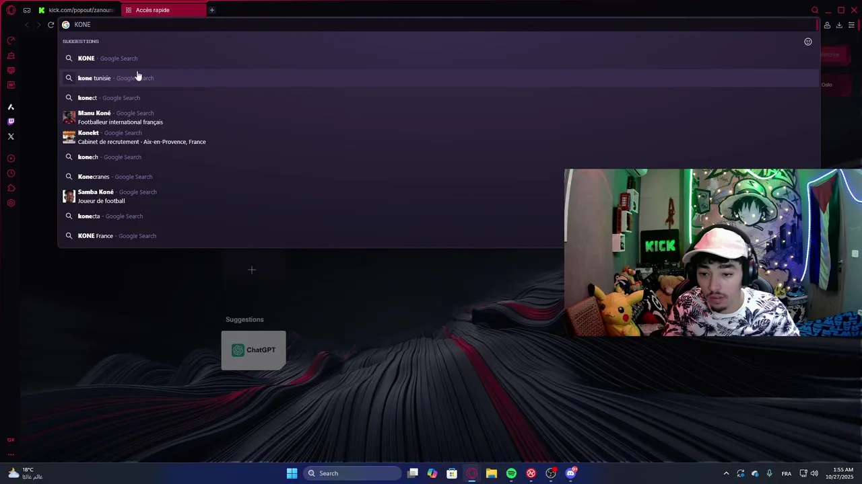Open the Windows Start menu

tap(292, 473)
